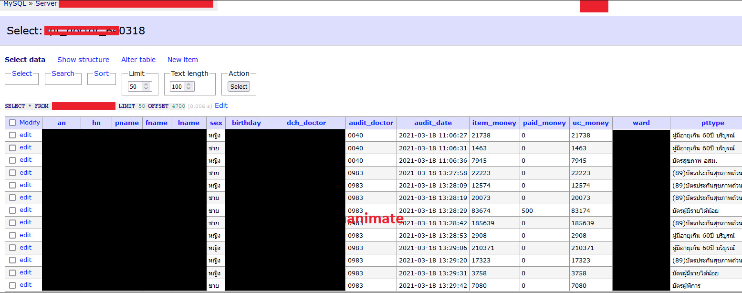The width and height of the screenshot is (742, 293).
Task: Click the Limit number field
Action: [x=136, y=87]
